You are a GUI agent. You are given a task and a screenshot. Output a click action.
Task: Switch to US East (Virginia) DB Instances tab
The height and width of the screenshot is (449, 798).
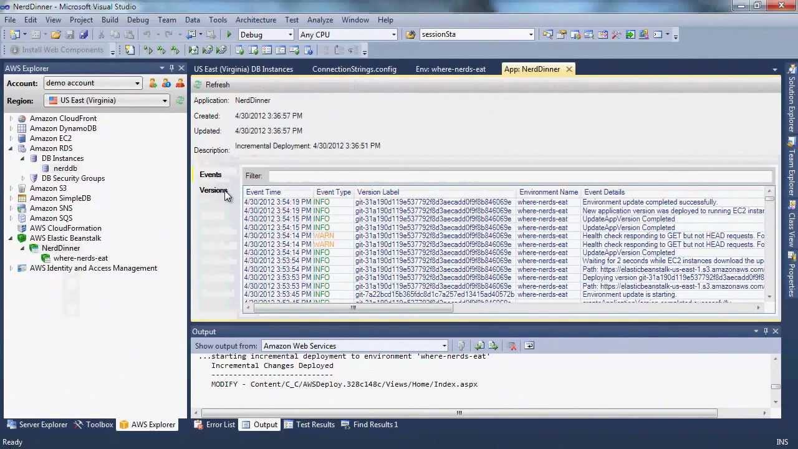point(243,69)
